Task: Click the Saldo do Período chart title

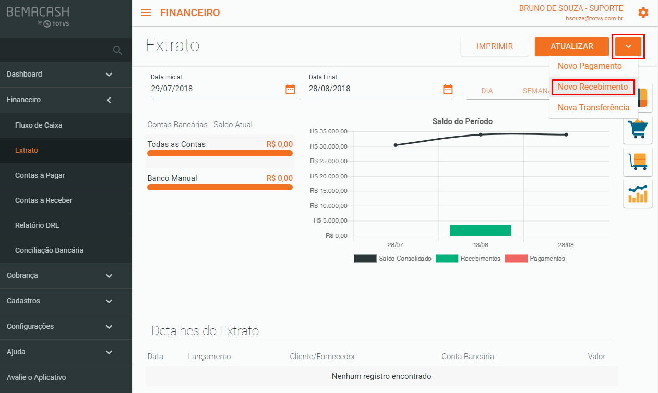Action: click(462, 121)
